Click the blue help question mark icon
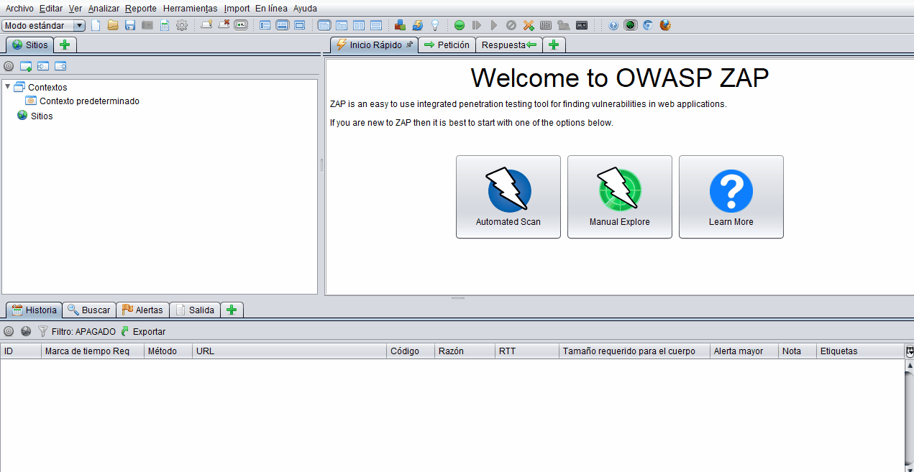The width and height of the screenshot is (914, 472). [x=613, y=25]
